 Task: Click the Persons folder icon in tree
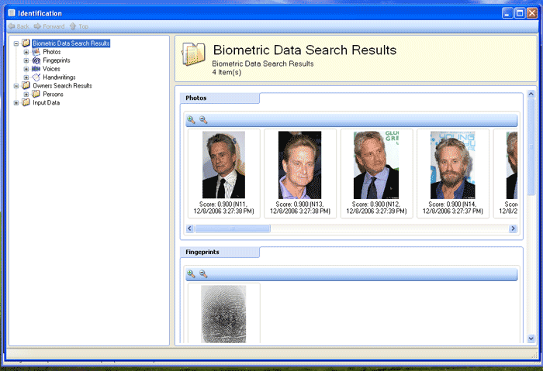[x=36, y=94]
